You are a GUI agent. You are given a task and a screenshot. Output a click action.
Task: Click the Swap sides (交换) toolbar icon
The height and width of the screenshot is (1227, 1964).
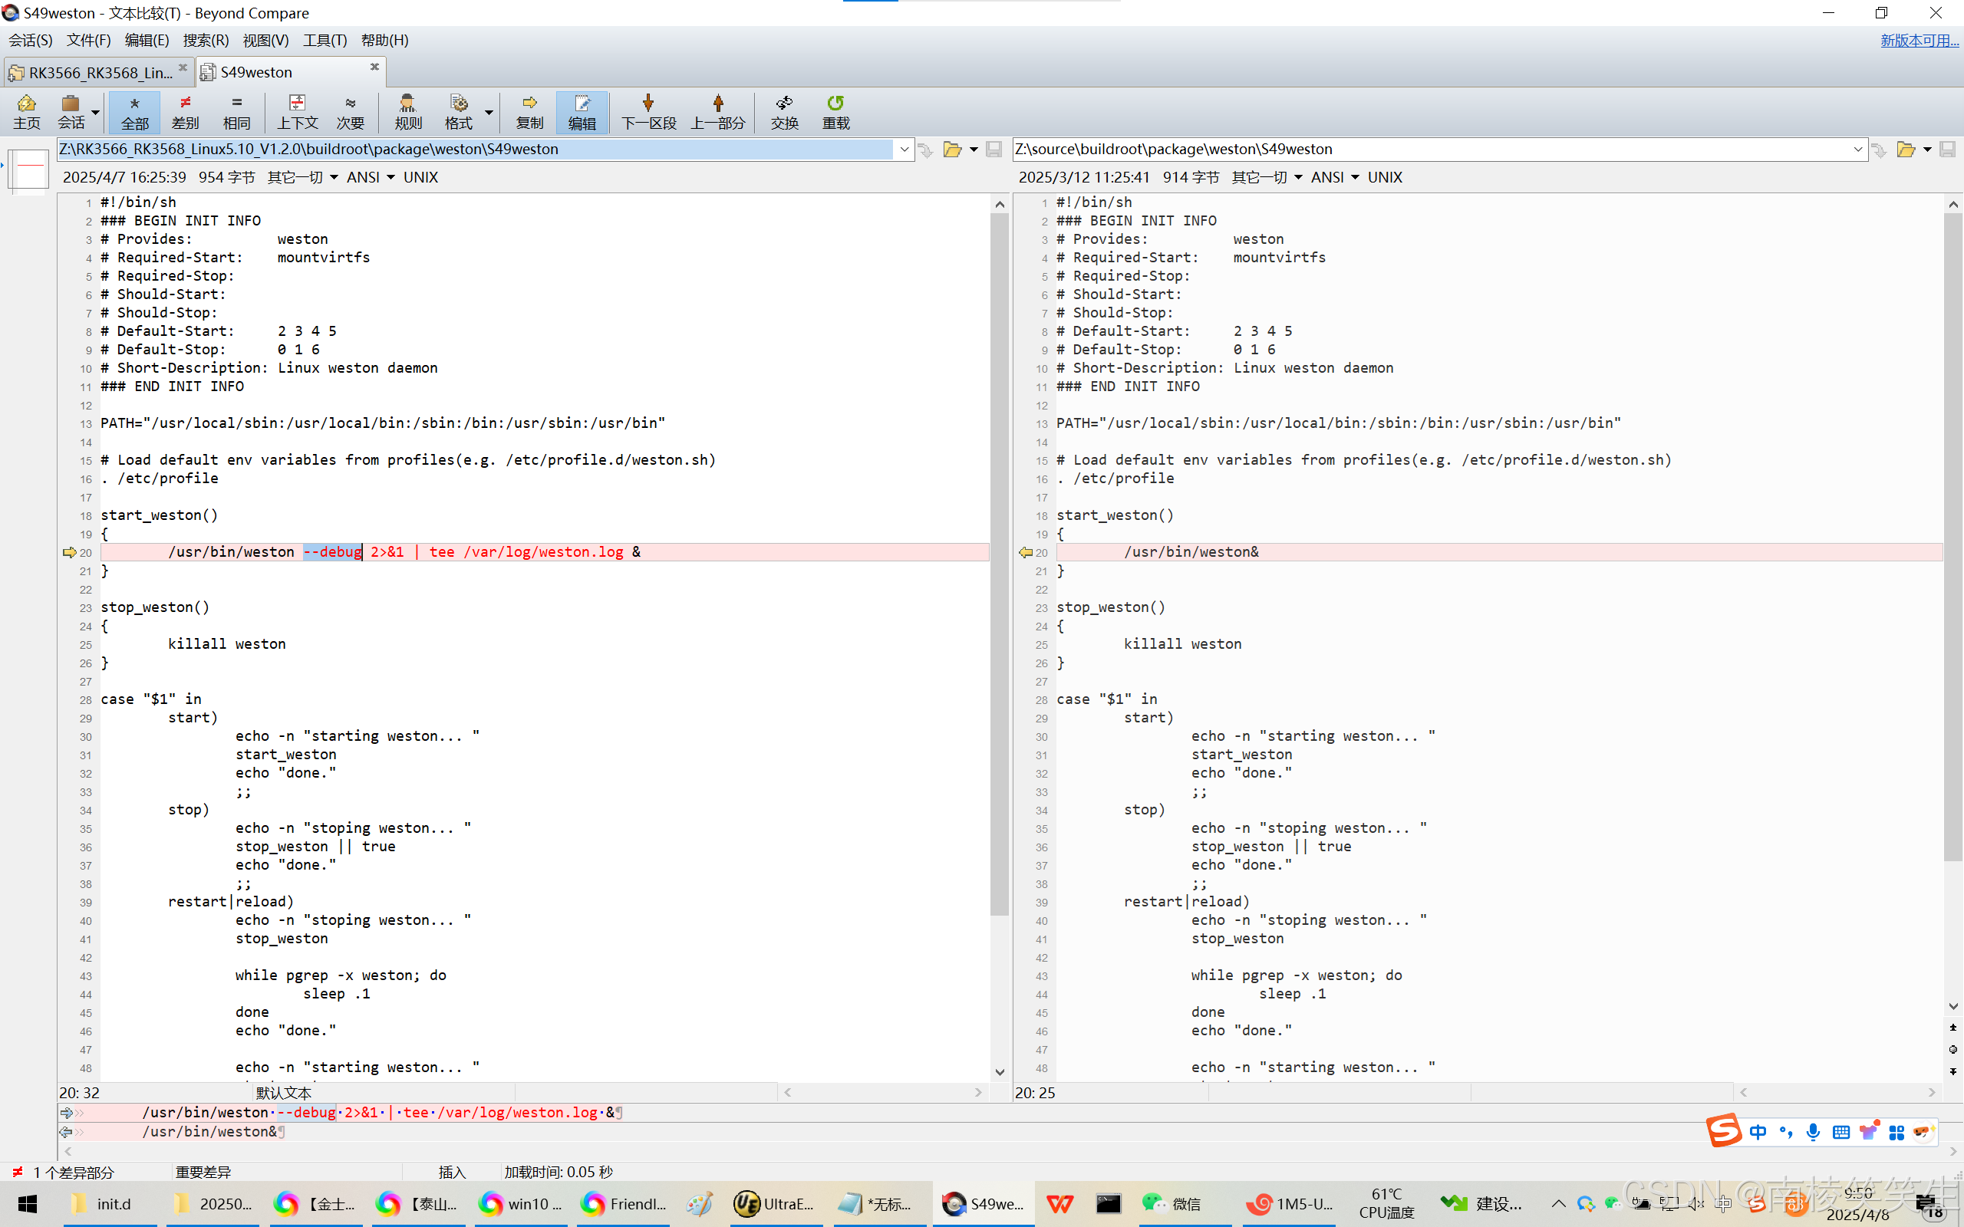point(784,111)
